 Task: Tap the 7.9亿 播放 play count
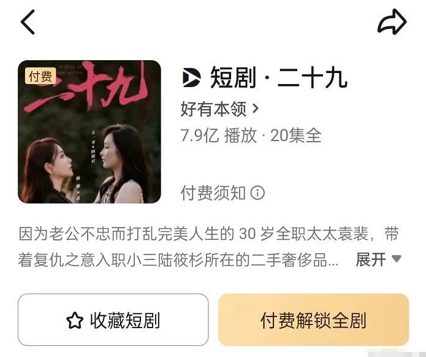219,136
